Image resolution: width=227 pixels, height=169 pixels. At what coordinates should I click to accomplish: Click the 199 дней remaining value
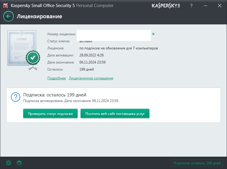coord(86,69)
